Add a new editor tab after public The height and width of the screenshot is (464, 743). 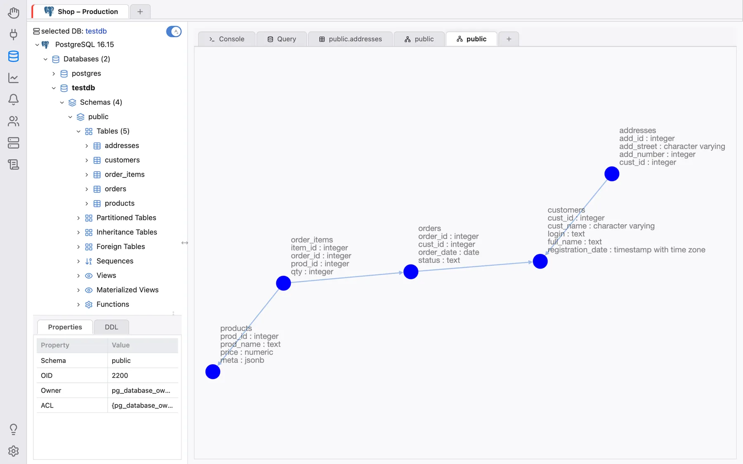click(509, 39)
